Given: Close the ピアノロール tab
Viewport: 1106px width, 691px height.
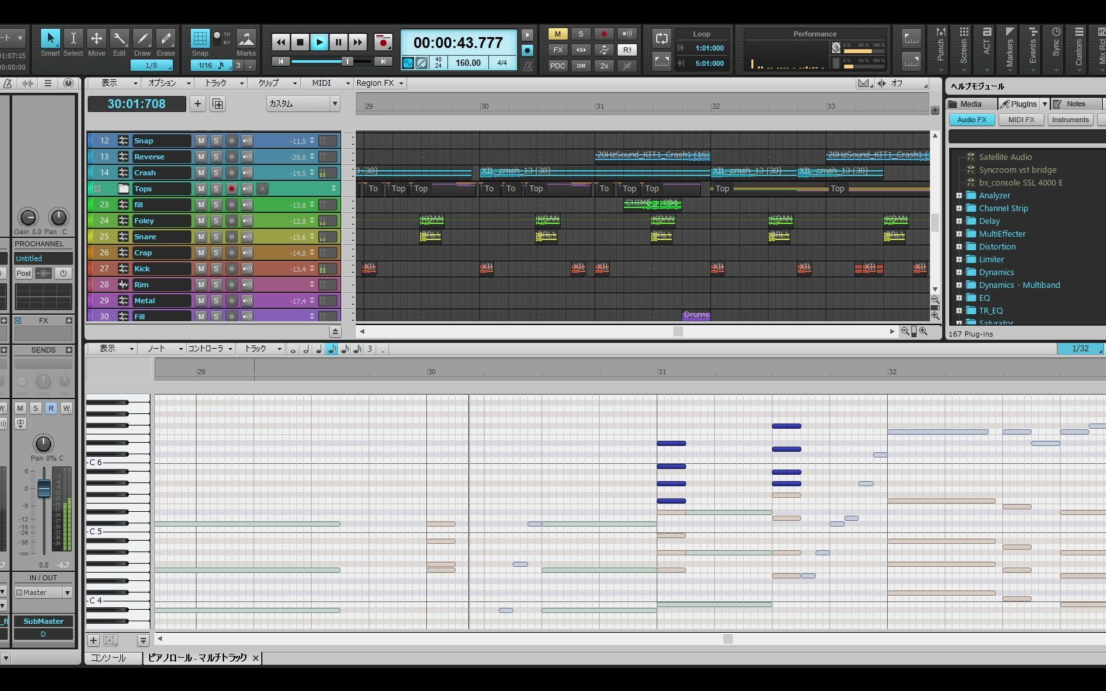Looking at the screenshot, I should pyautogui.click(x=255, y=658).
